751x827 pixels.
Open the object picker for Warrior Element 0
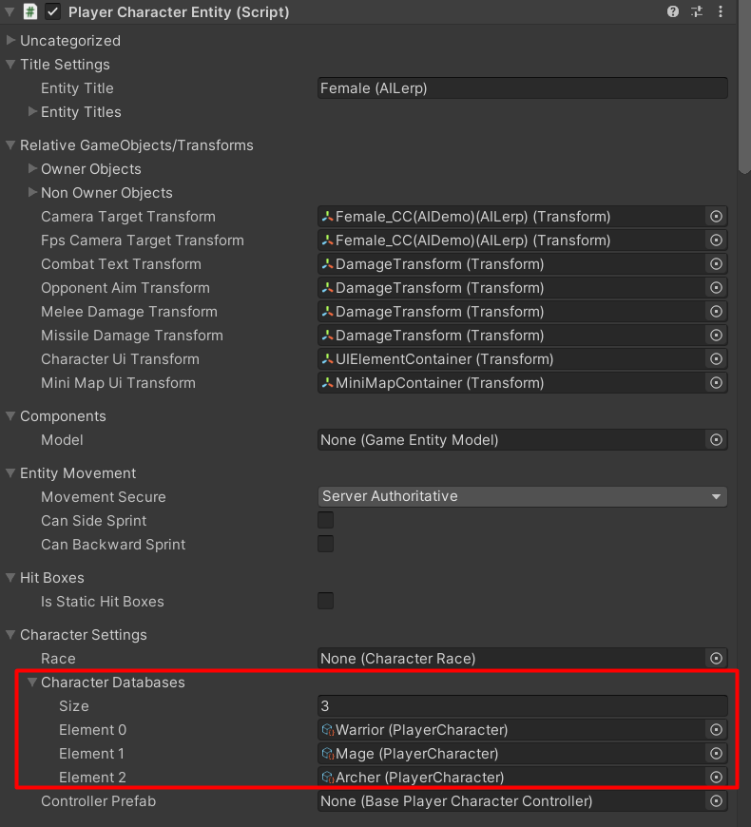716,729
